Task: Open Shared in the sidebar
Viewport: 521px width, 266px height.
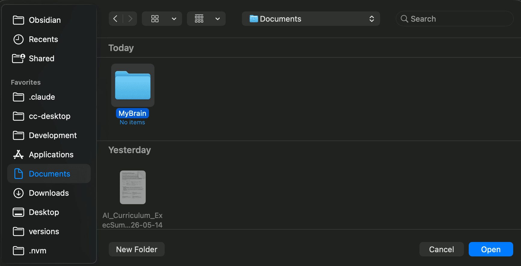Action: click(49, 59)
